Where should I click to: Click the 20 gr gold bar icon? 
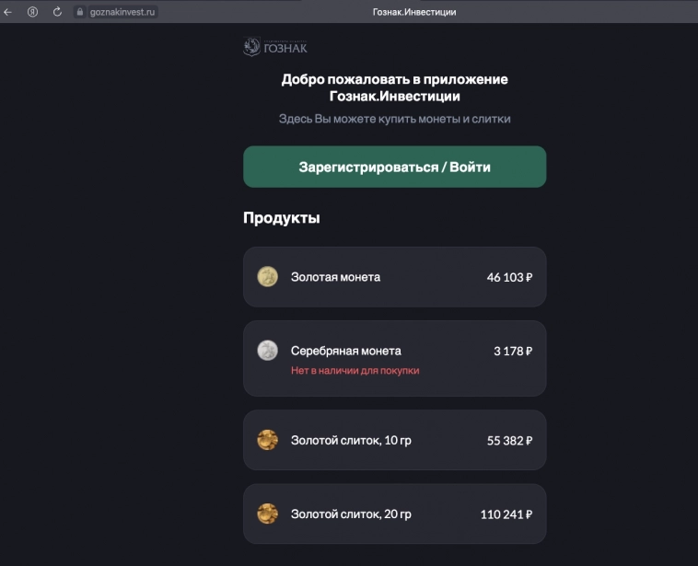[267, 513]
